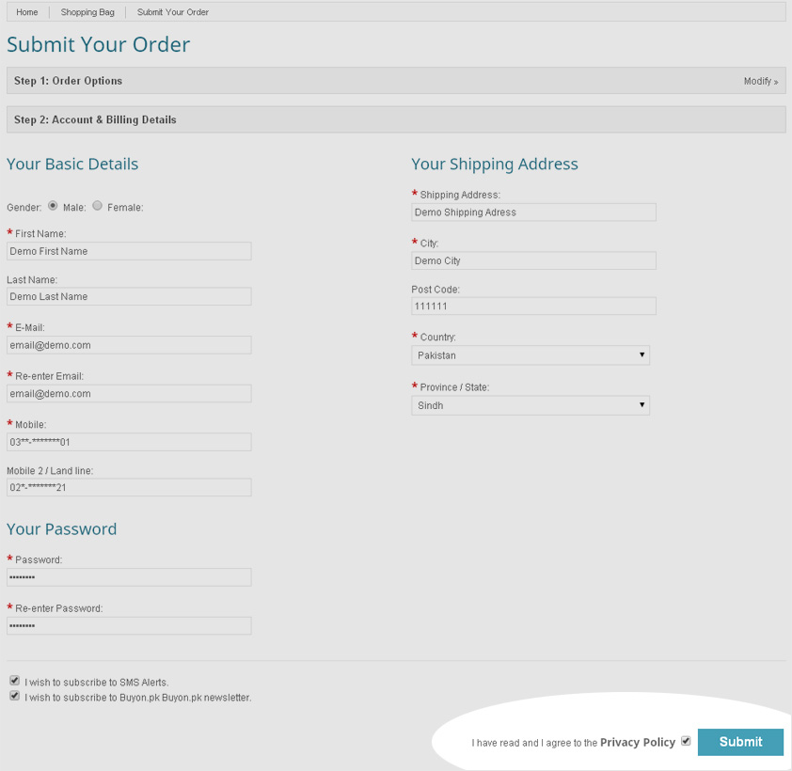Open the Province / State dropdown showing Sindh
The height and width of the screenshot is (771, 792).
click(531, 405)
